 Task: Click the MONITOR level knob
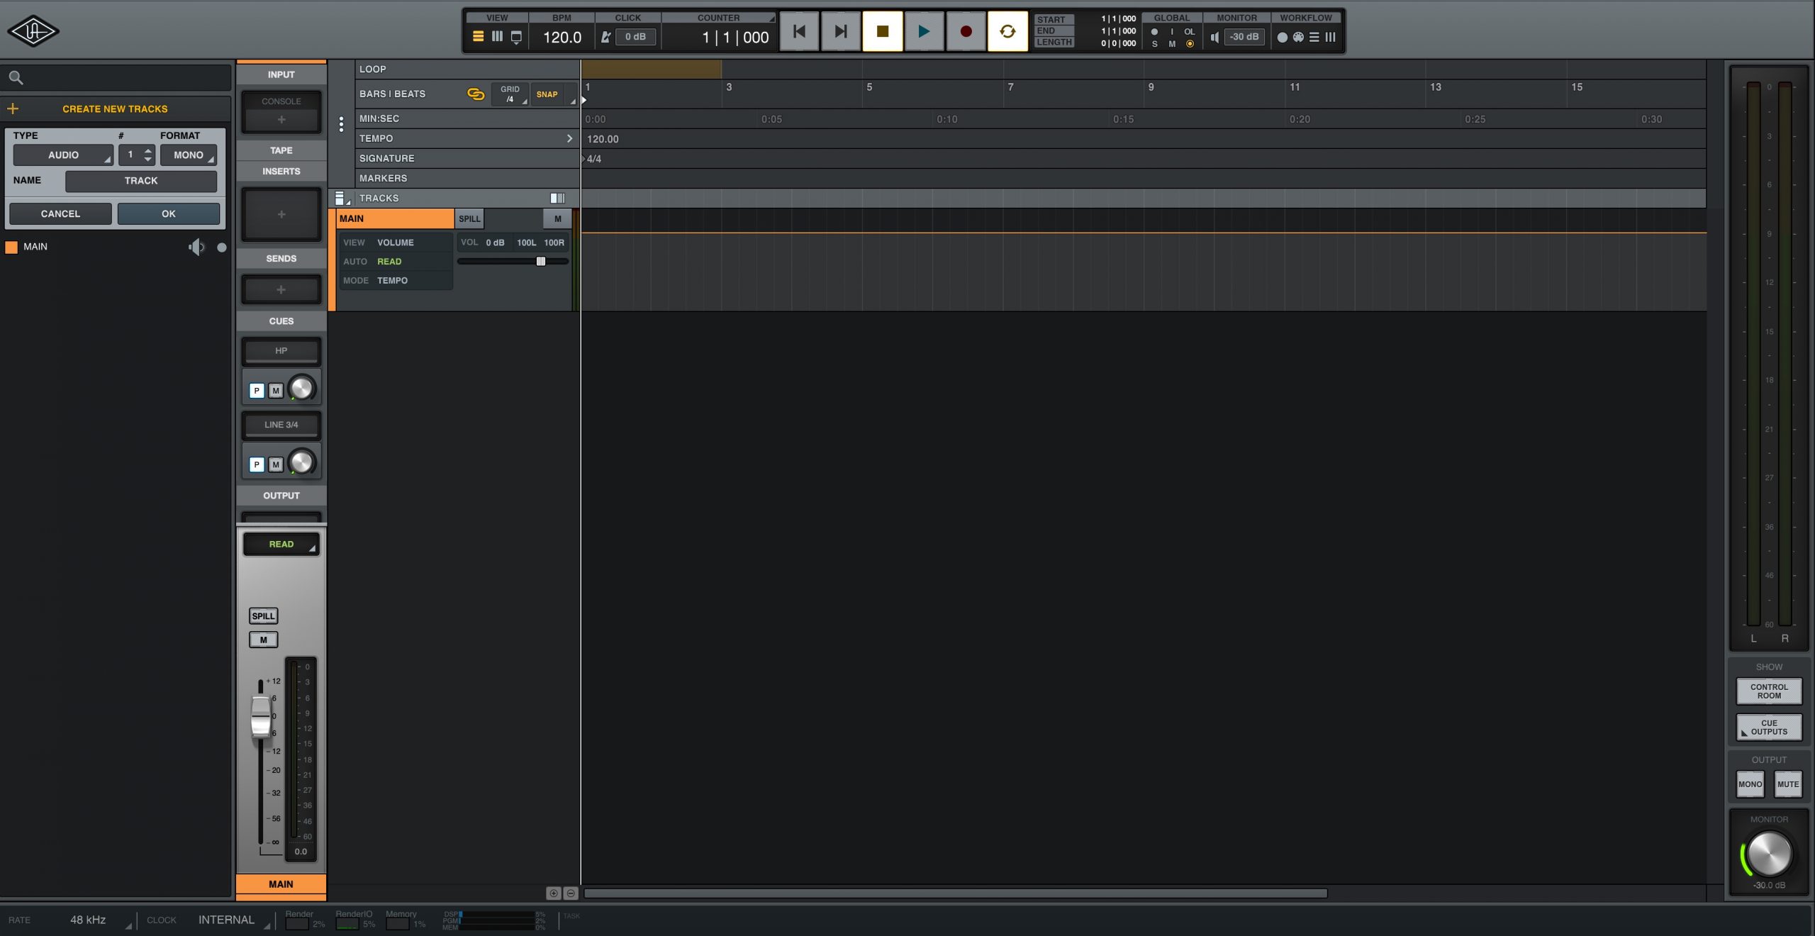pos(1769,853)
